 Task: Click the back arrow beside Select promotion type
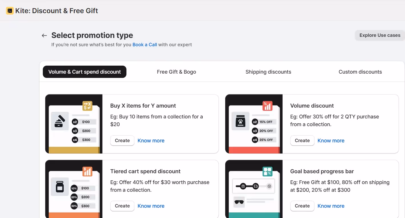point(44,35)
